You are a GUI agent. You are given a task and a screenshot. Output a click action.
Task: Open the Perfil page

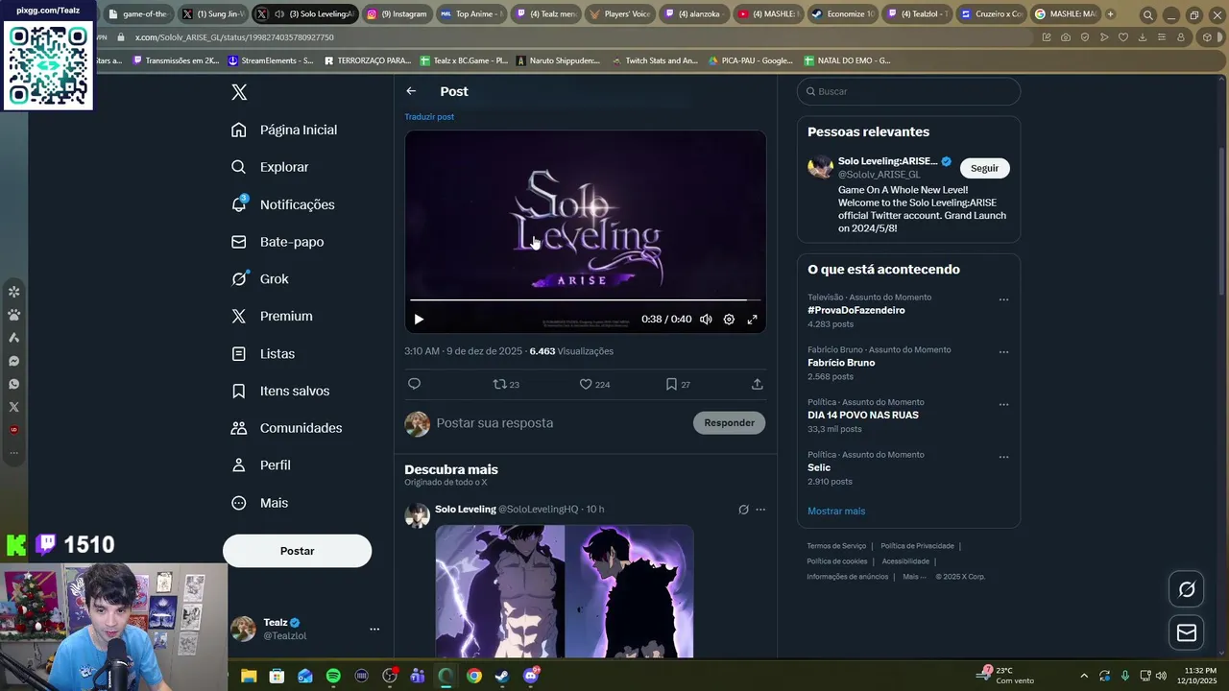[x=261, y=465]
